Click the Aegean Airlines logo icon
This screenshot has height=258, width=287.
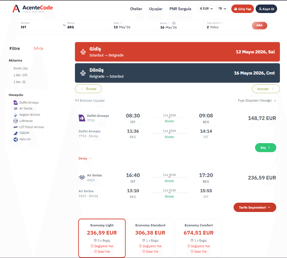(x=16, y=115)
